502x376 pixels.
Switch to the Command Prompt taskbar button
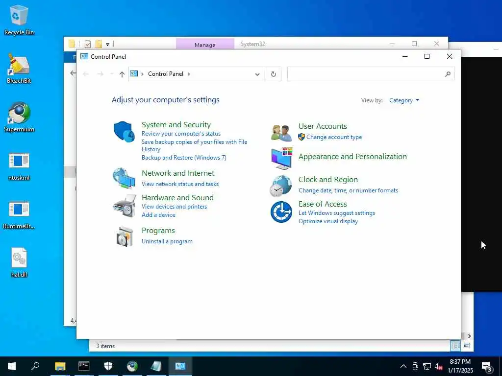[84, 366]
